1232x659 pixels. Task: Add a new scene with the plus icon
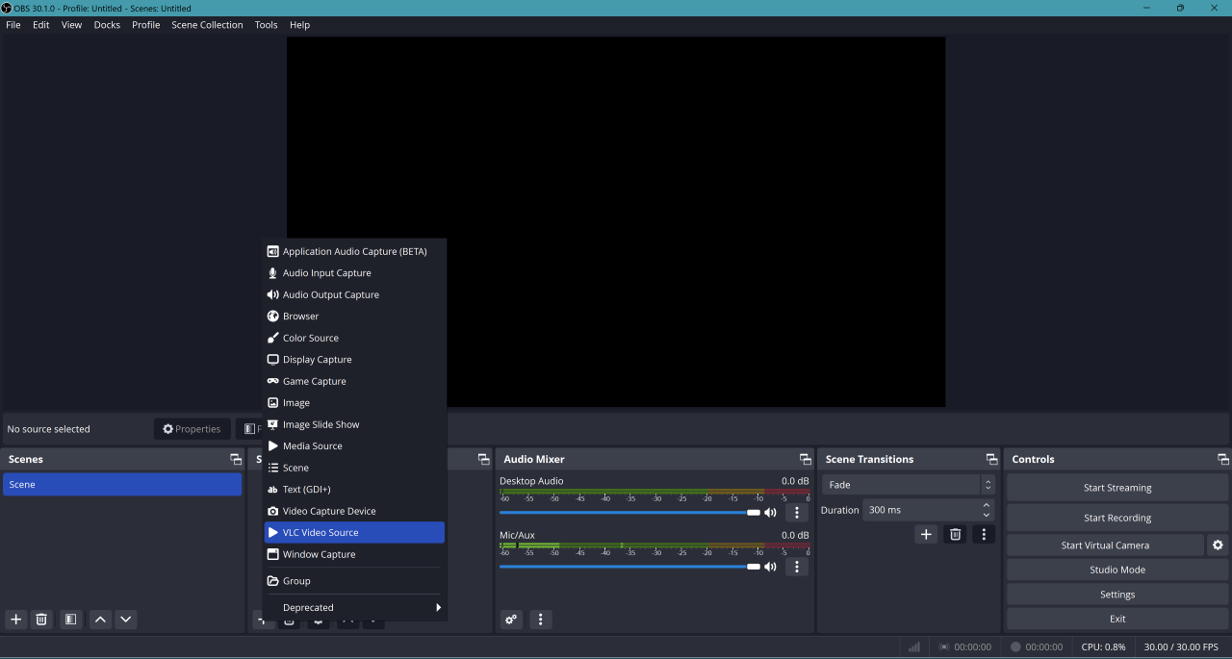pyautogui.click(x=14, y=620)
